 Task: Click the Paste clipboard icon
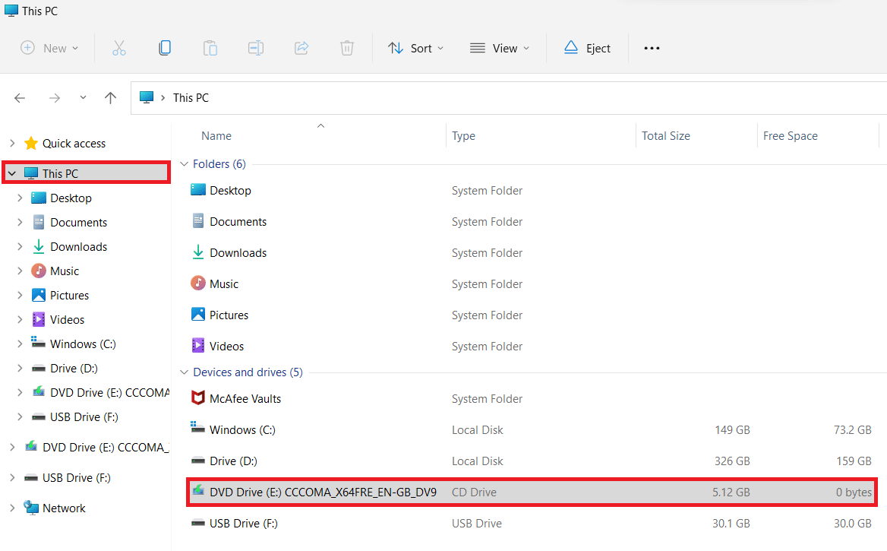[210, 48]
